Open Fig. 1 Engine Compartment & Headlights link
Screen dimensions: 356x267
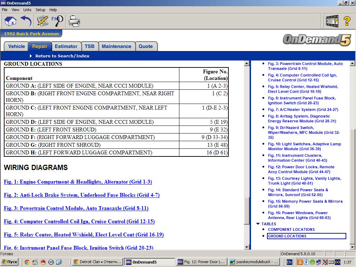pos(78,182)
